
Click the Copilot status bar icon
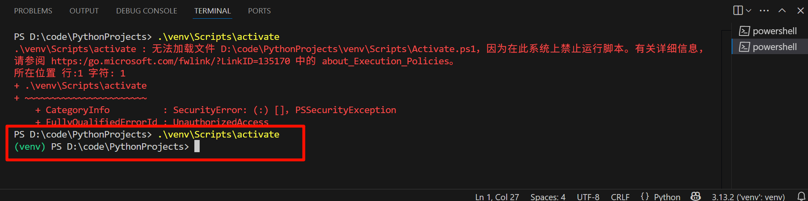click(696, 197)
